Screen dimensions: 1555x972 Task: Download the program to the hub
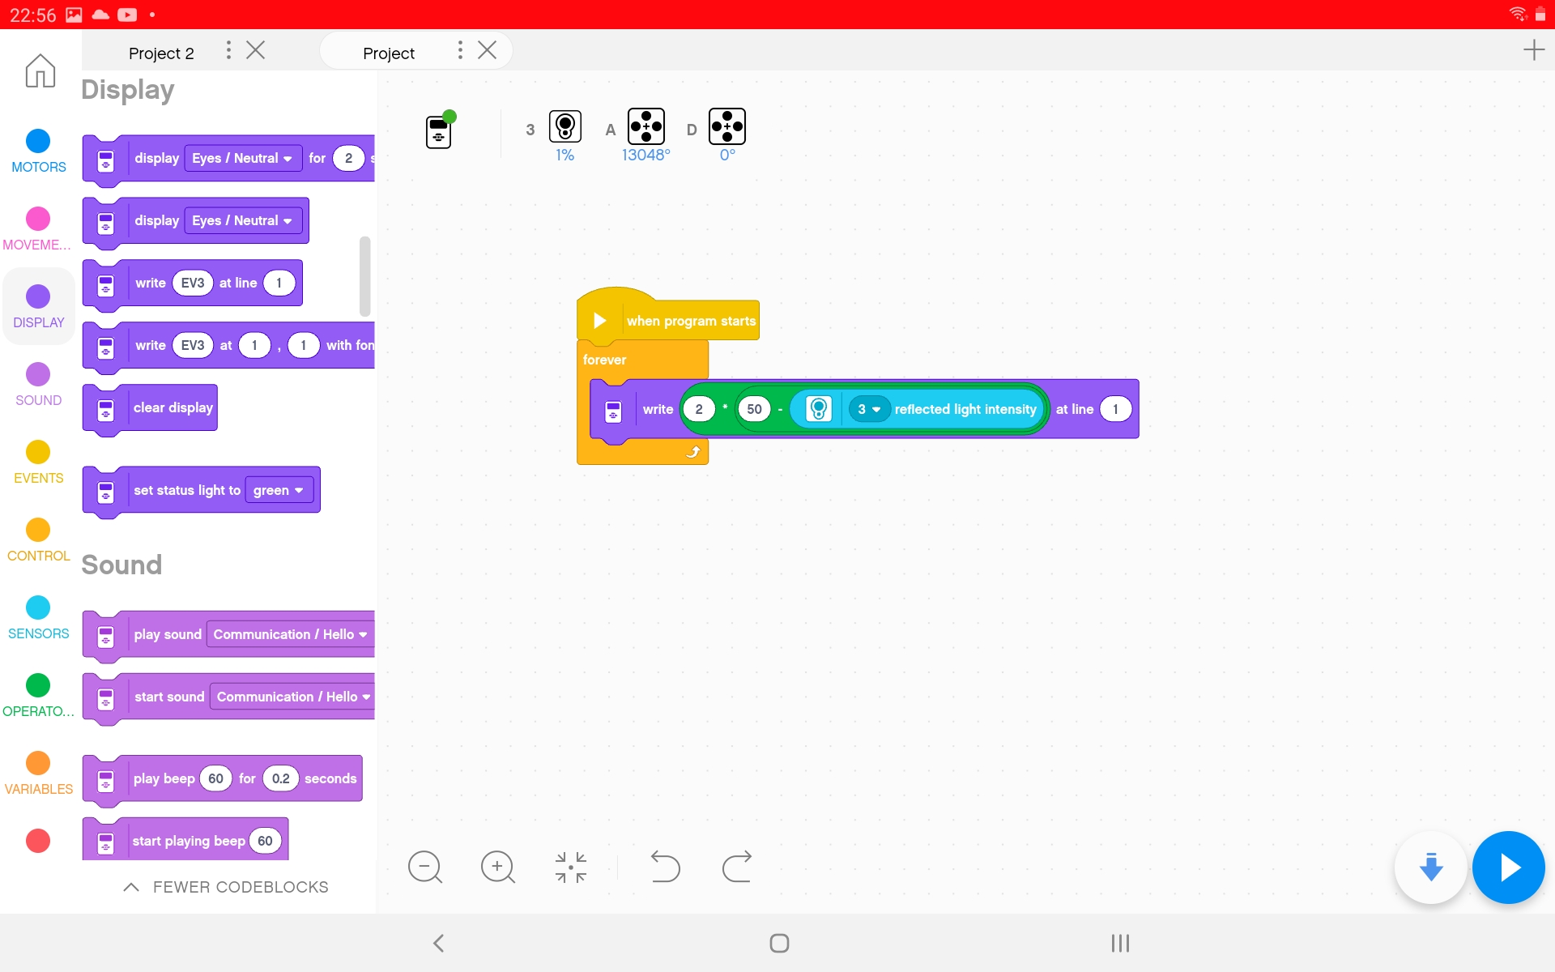[x=1430, y=867]
